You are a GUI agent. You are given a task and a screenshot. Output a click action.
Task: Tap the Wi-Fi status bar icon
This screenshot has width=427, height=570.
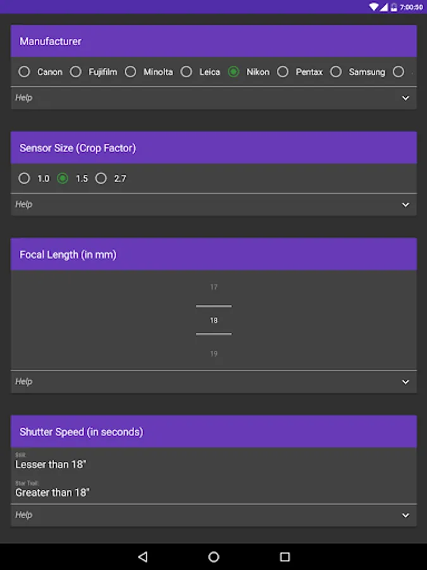[x=374, y=7]
